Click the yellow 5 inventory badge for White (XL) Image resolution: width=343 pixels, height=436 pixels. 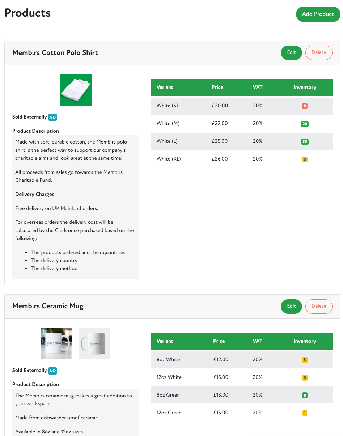pyautogui.click(x=305, y=159)
